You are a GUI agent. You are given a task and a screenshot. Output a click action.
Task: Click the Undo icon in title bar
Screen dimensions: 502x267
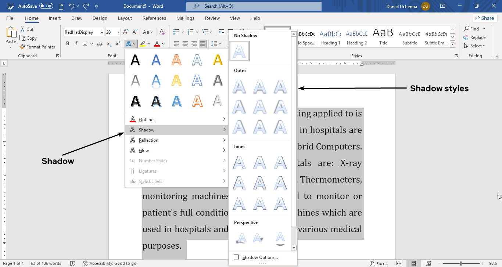pyautogui.click(x=72, y=6)
